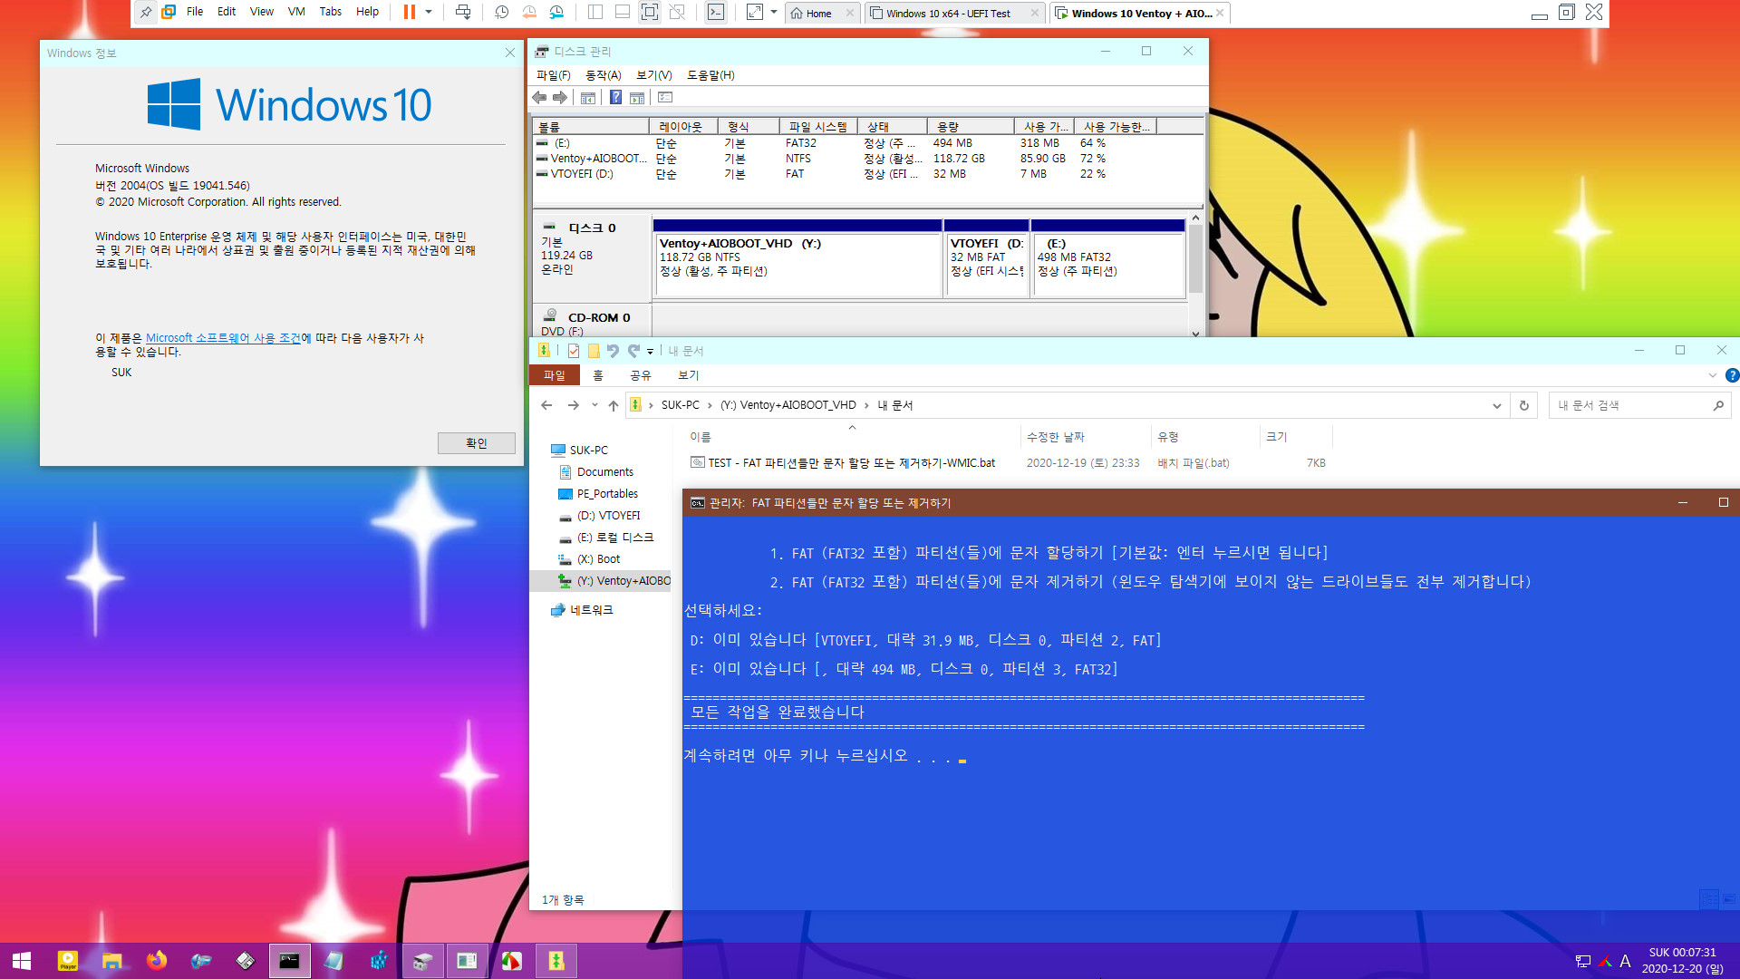Screen dimensions: 1740x979
Task: Select VTOYEFI (D:) volume row in list
Action: point(868,174)
